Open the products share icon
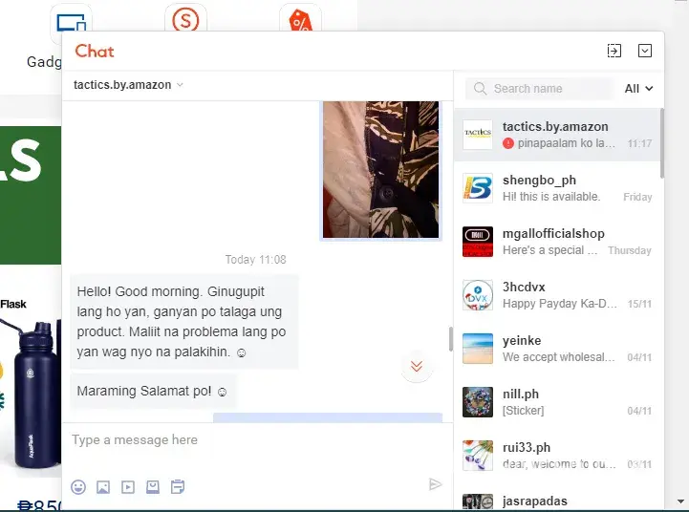This screenshot has height=512, width=689. [x=153, y=487]
